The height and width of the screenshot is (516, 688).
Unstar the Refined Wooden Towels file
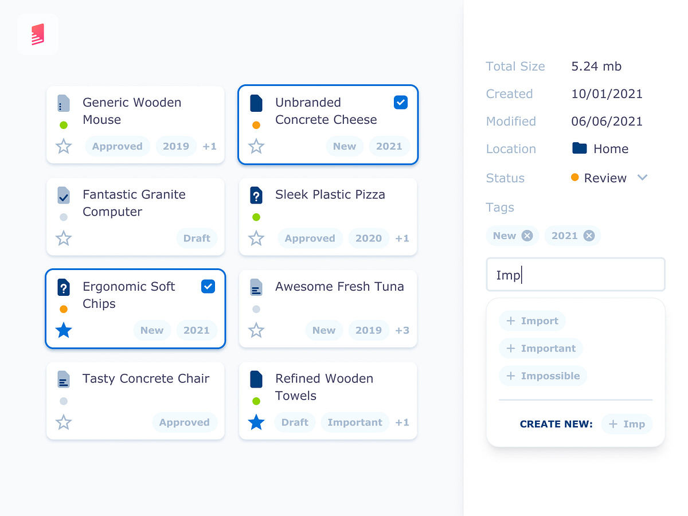point(256,423)
